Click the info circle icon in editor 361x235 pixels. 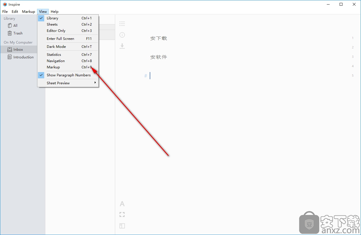[x=122, y=35]
